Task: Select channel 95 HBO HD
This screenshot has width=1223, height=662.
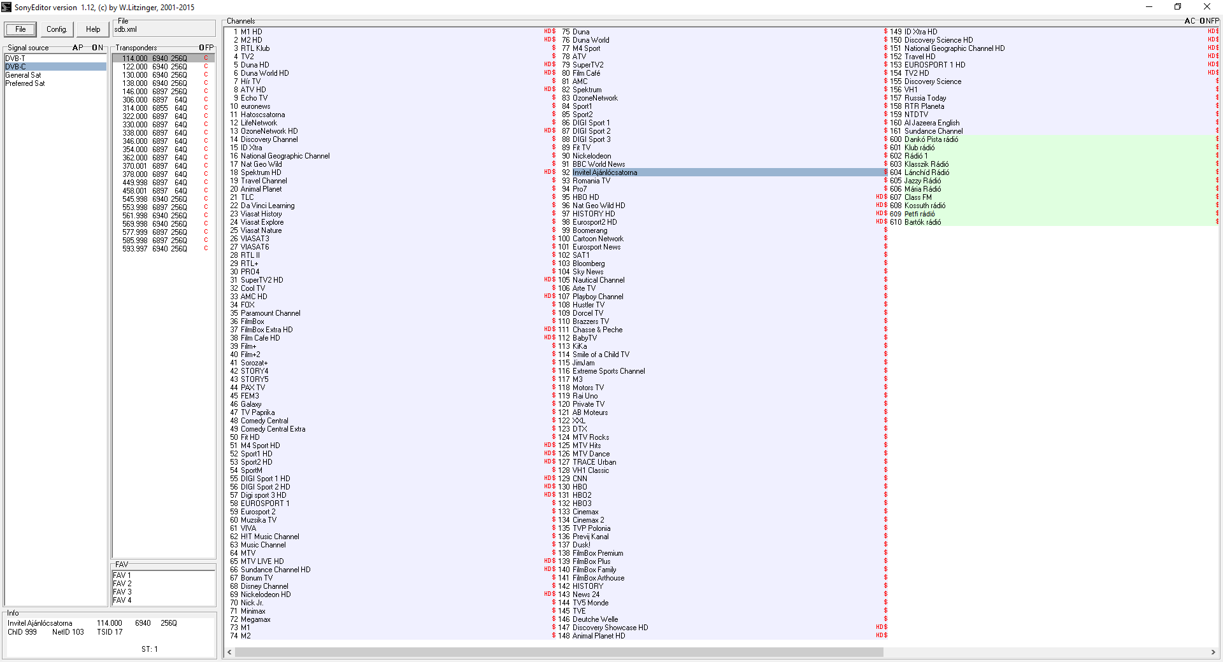Action: (722, 197)
